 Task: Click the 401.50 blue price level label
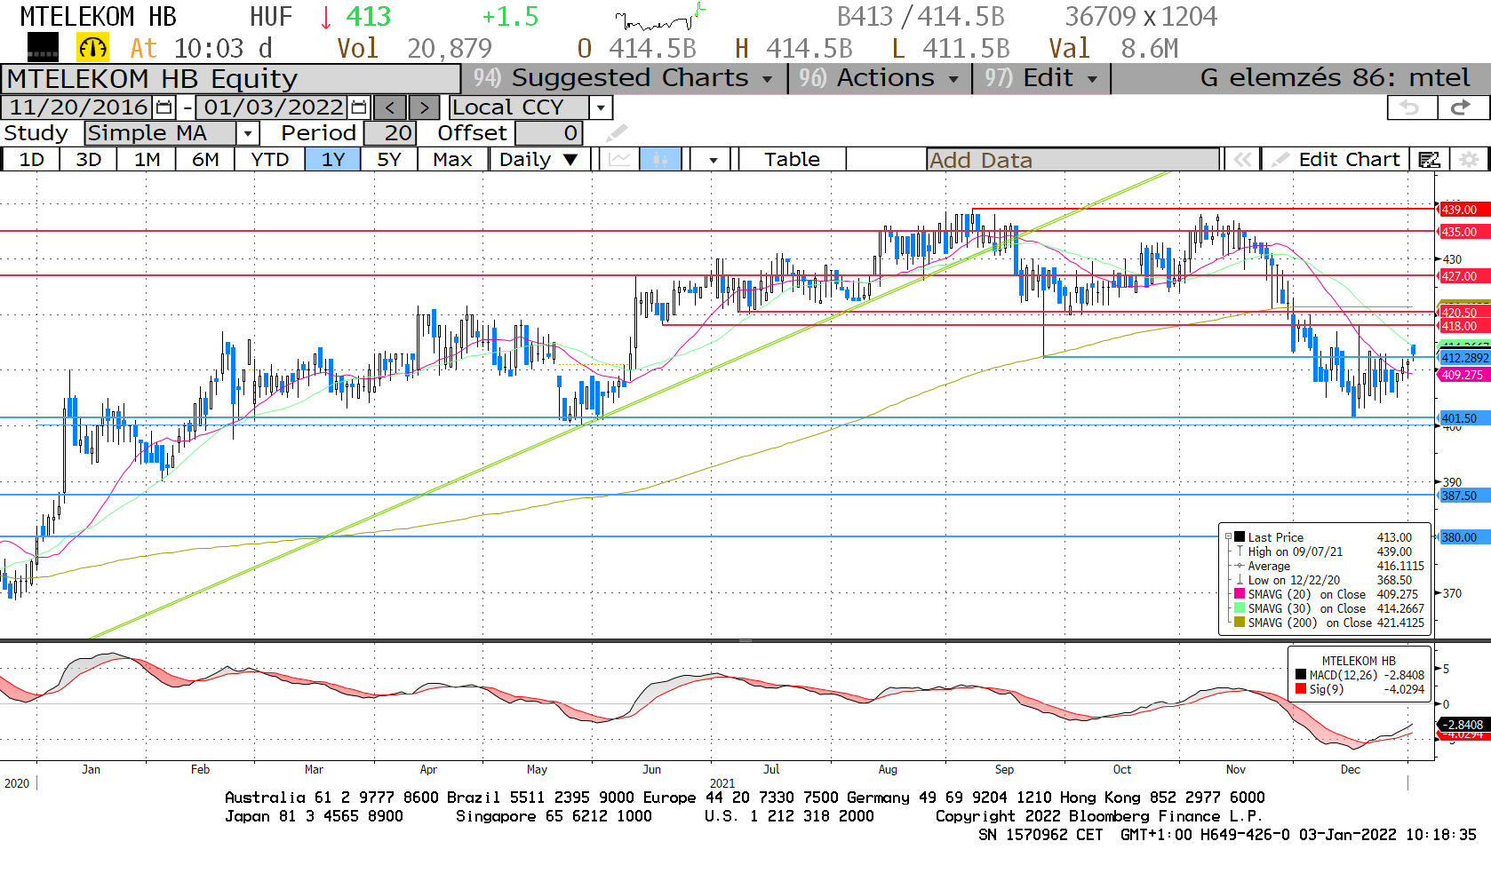coord(1462,418)
